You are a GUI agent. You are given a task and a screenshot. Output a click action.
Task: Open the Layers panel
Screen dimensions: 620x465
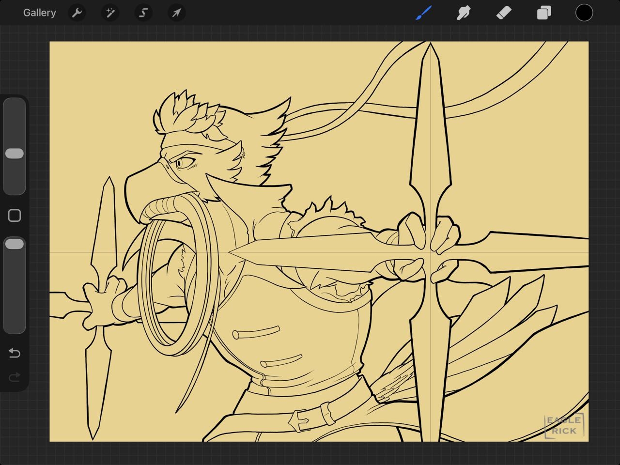(544, 13)
